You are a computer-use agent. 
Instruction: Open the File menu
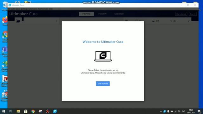pos(9,9)
